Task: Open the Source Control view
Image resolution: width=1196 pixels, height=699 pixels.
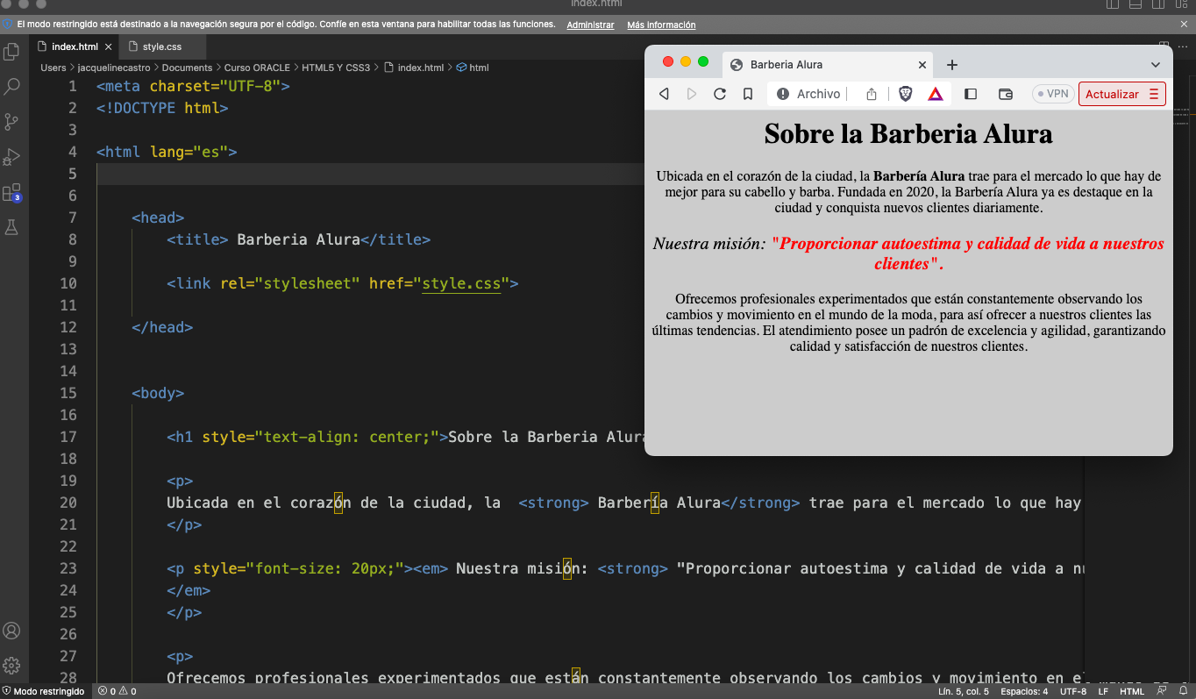Action: (x=12, y=122)
